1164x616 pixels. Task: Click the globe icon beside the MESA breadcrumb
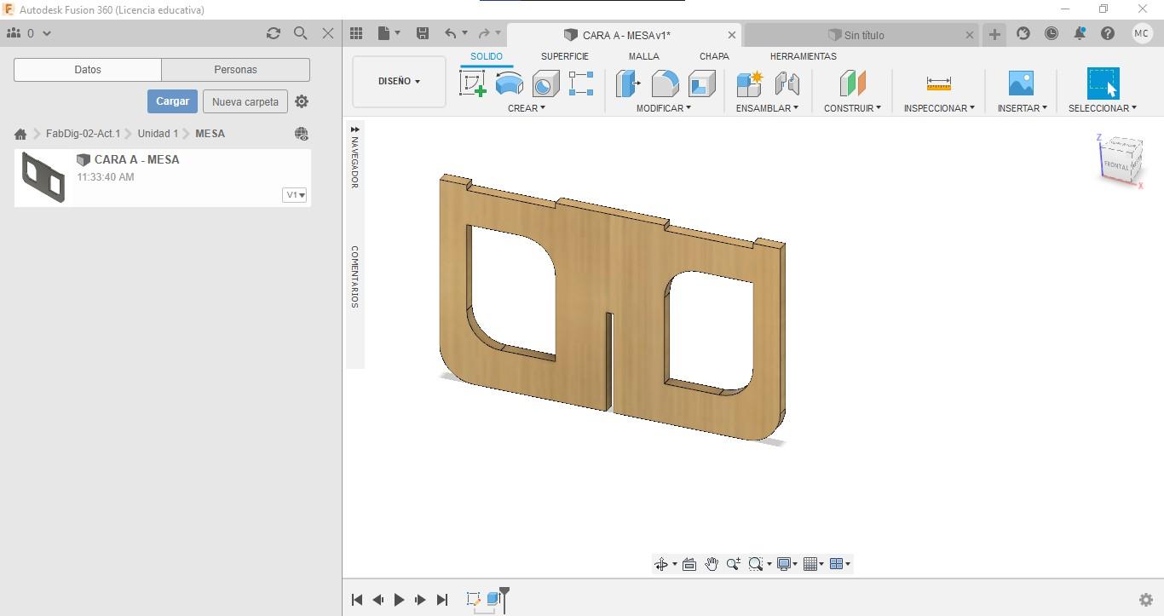pos(301,134)
